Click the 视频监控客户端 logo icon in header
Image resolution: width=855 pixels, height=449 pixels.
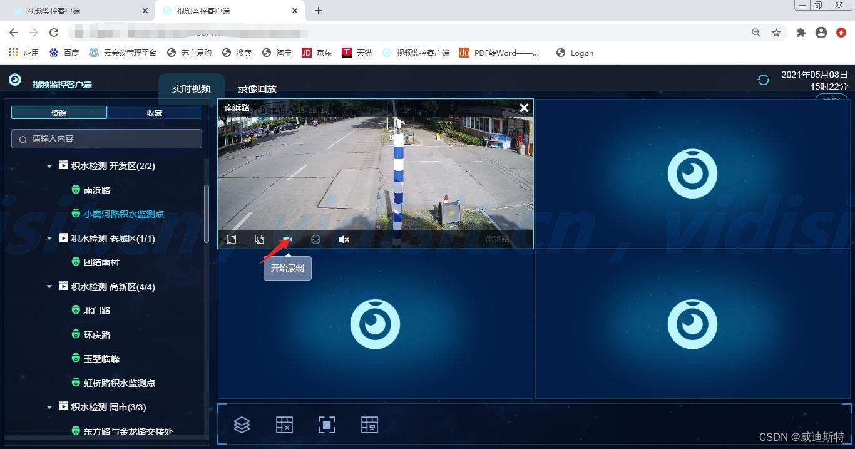15,80
